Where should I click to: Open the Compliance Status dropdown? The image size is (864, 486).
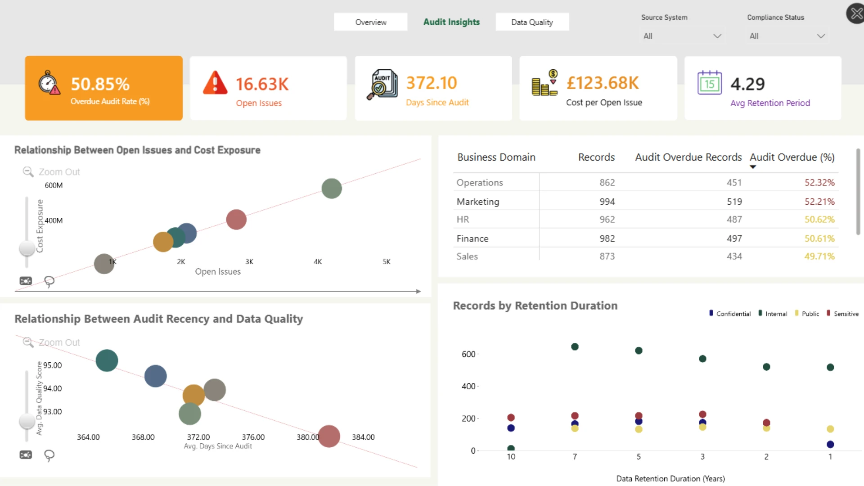point(787,36)
